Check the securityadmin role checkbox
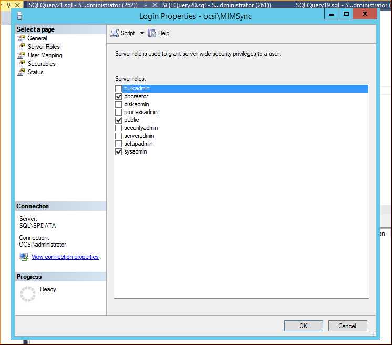 pyautogui.click(x=119, y=128)
